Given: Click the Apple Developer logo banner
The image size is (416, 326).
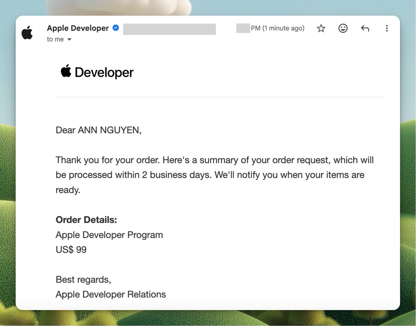Looking at the screenshot, I should [x=97, y=72].
